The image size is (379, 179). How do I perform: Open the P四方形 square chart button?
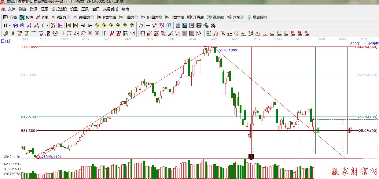coord(61,17)
